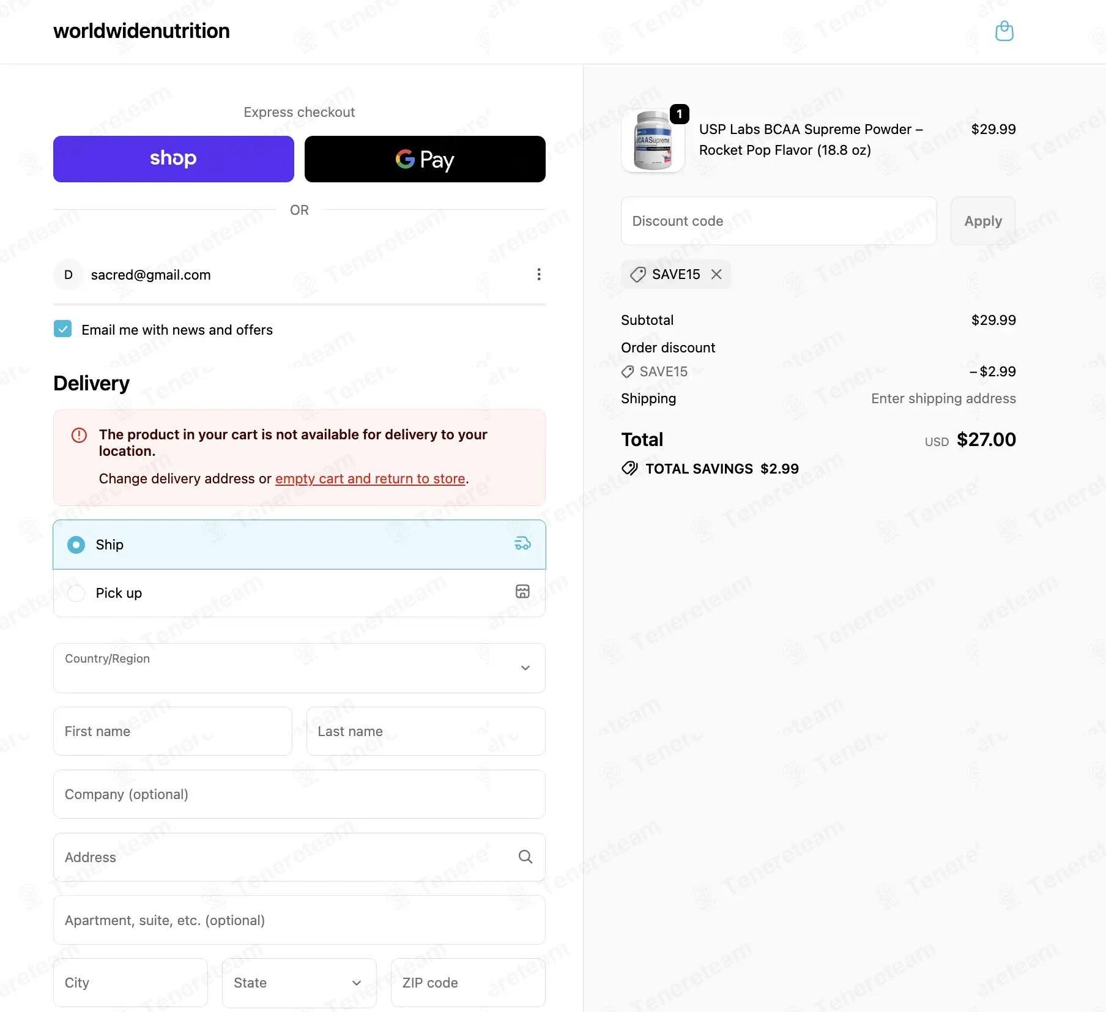The image size is (1106, 1012).
Task: Click the SAVE15 tag icon in chip
Action: pos(637,275)
